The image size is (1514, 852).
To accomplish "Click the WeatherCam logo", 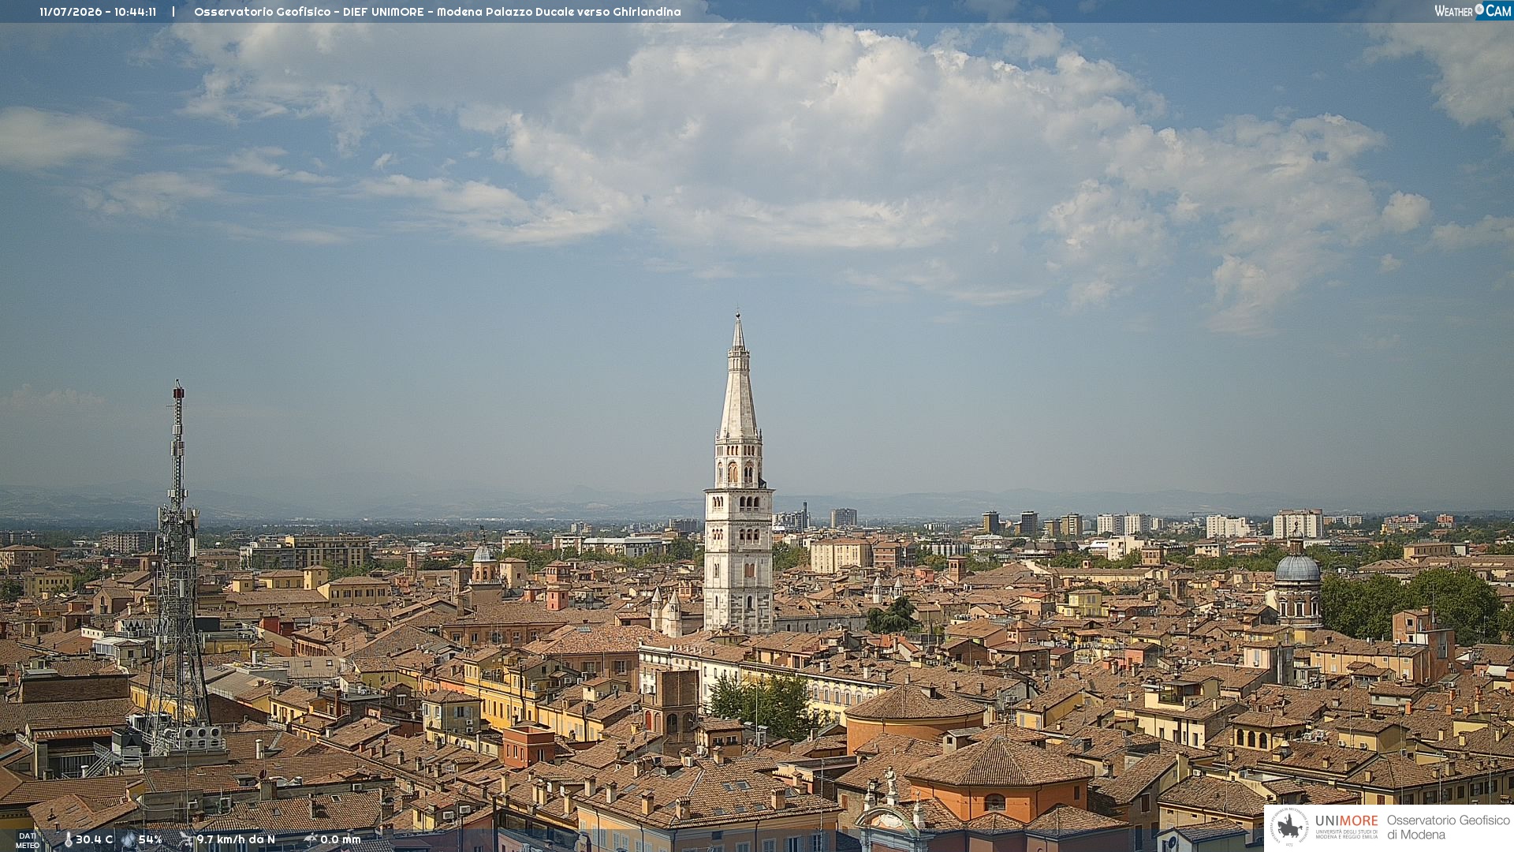I will point(1472,11).
